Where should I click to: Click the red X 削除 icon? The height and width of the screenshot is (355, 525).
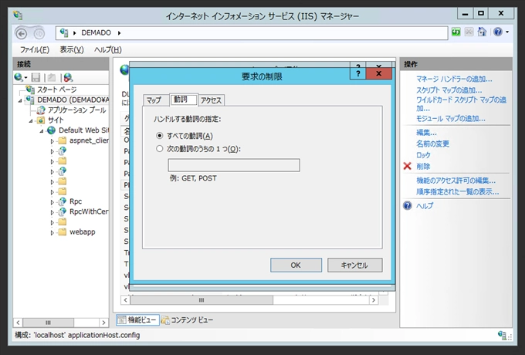pyautogui.click(x=408, y=166)
